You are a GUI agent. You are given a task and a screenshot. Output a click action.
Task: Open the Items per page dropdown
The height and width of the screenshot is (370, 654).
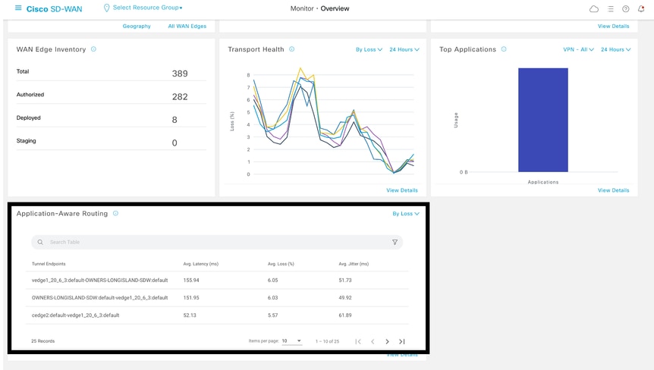point(291,341)
